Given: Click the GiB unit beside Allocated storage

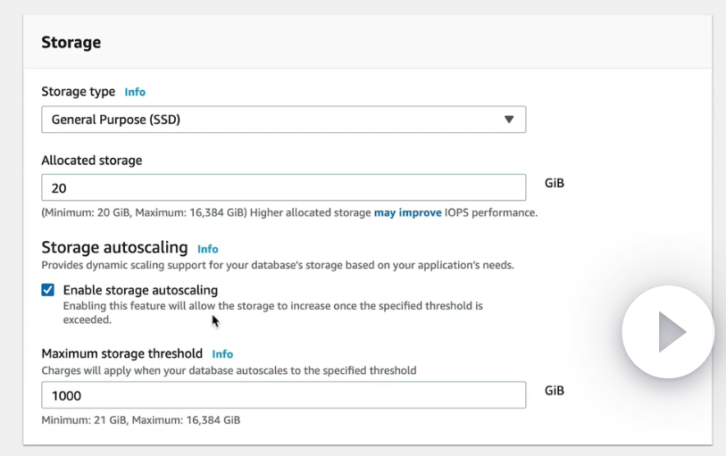Looking at the screenshot, I should pos(555,184).
